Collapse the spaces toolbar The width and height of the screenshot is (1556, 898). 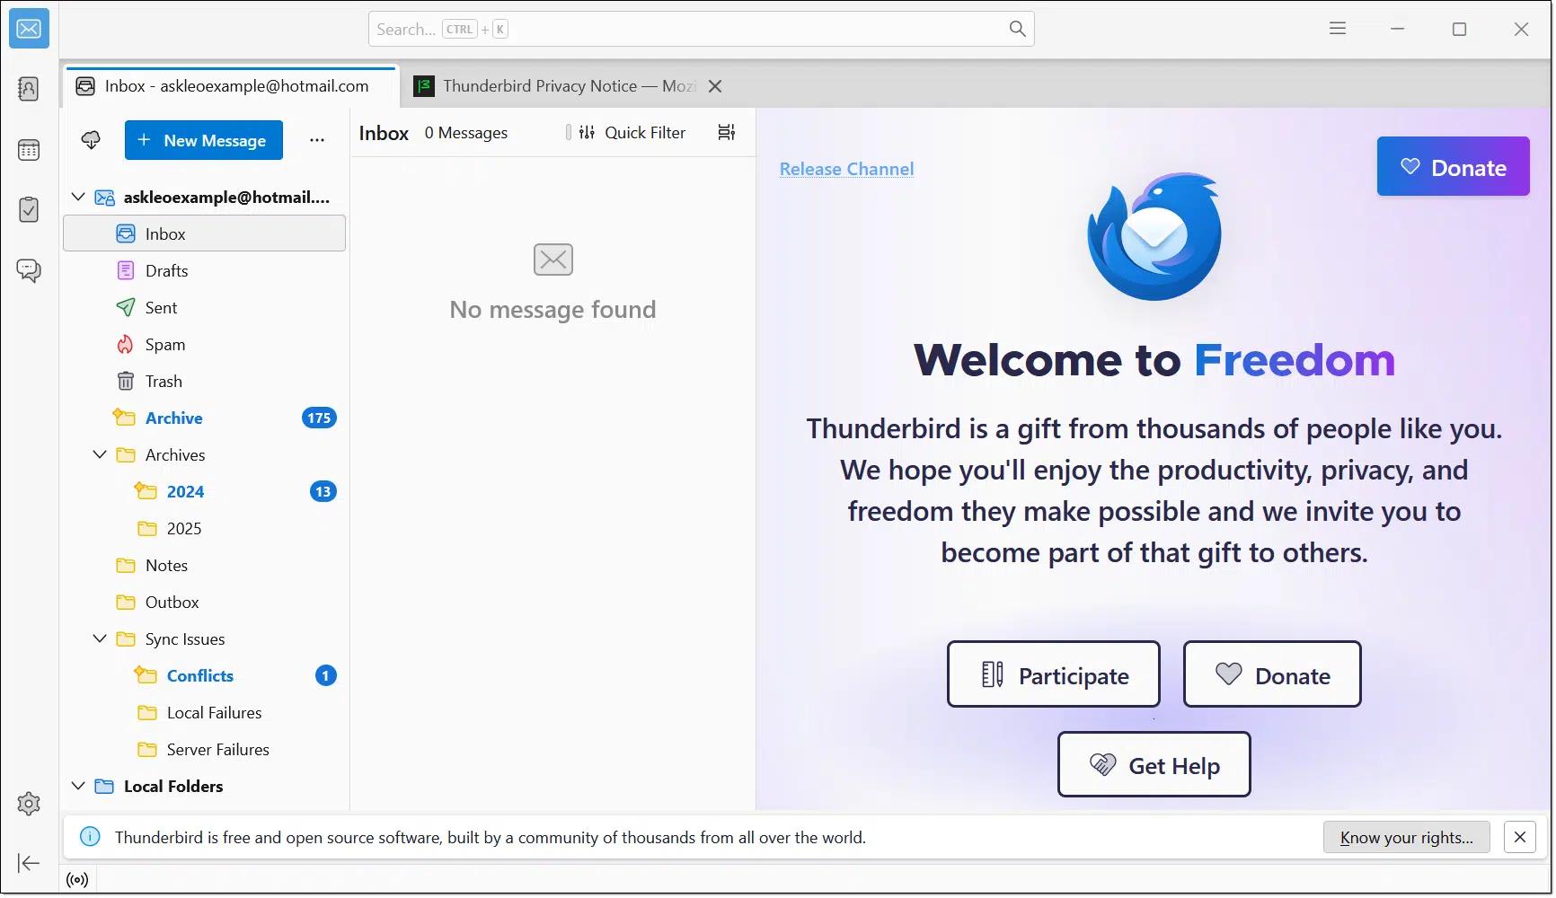pyautogui.click(x=29, y=863)
